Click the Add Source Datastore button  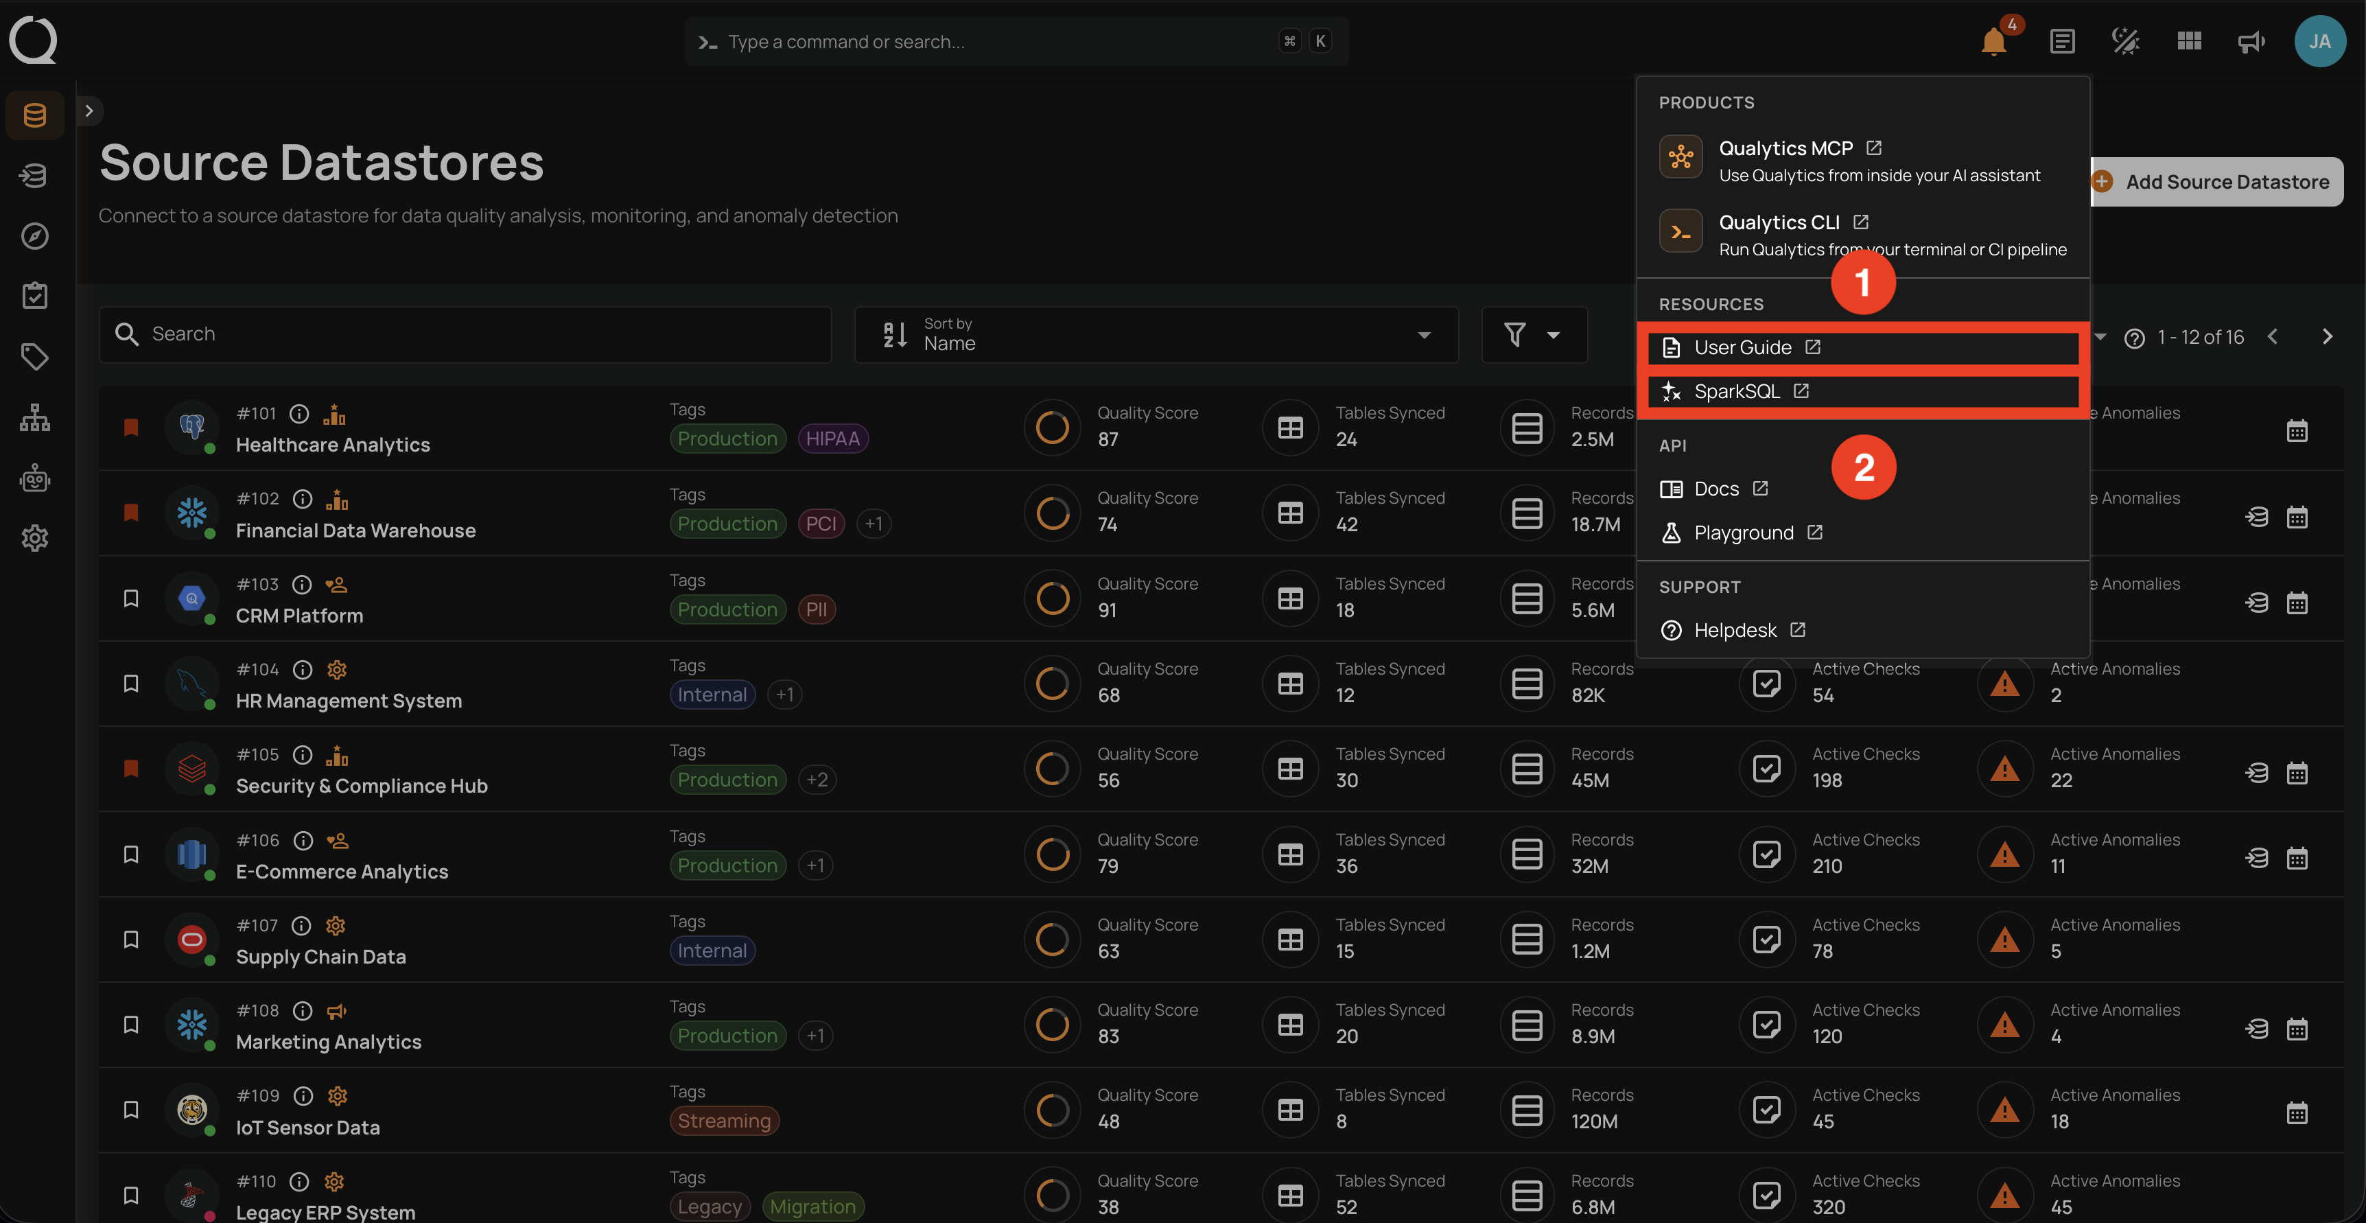(x=2216, y=182)
